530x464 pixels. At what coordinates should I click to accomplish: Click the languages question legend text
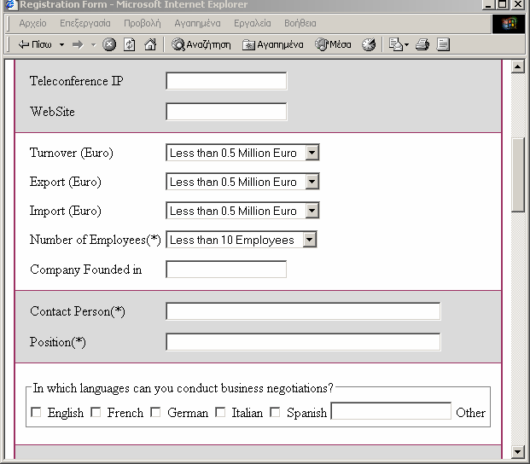click(x=183, y=388)
